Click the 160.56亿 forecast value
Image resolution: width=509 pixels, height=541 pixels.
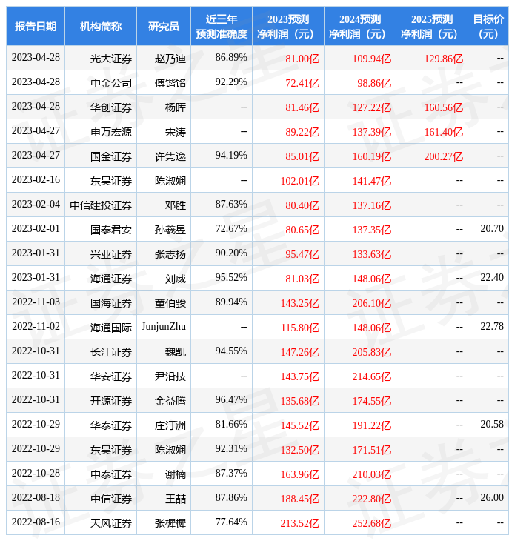(x=444, y=107)
